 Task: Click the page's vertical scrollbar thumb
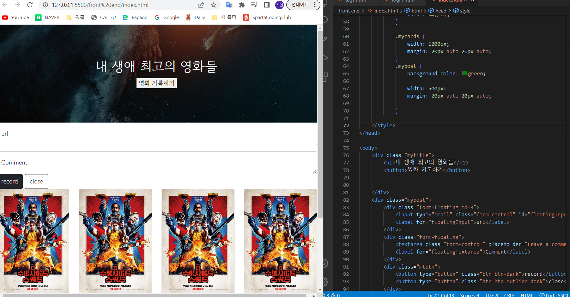320,124
